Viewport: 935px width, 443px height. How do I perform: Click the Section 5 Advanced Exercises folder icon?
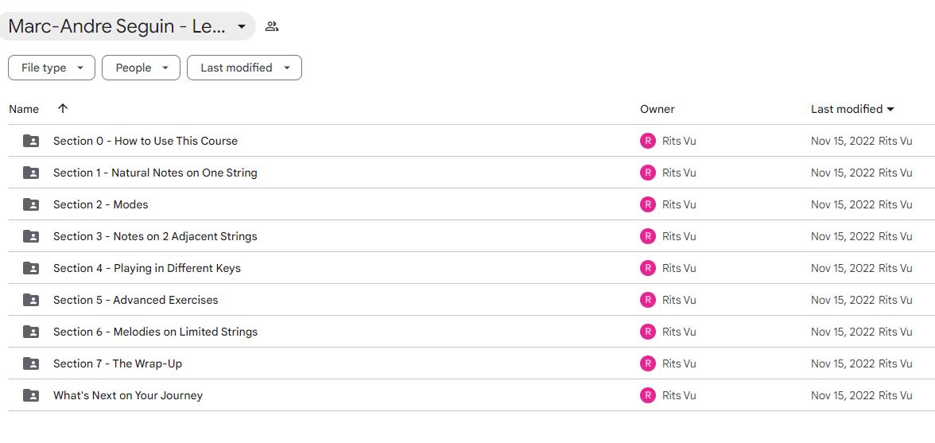[x=31, y=300]
